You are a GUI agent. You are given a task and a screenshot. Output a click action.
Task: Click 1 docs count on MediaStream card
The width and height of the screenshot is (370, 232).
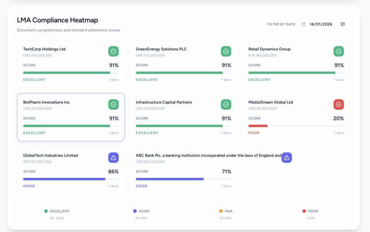[x=339, y=133]
